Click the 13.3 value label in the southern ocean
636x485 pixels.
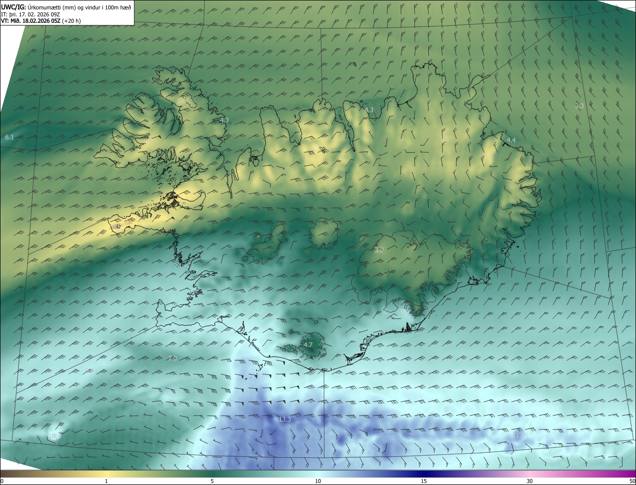pos(285,419)
